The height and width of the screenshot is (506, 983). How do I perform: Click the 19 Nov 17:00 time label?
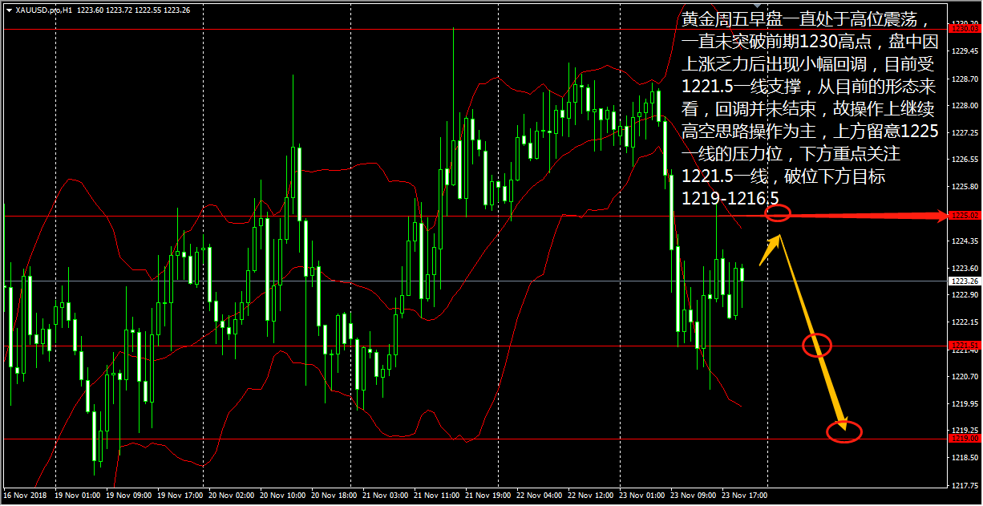pos(180,496)
